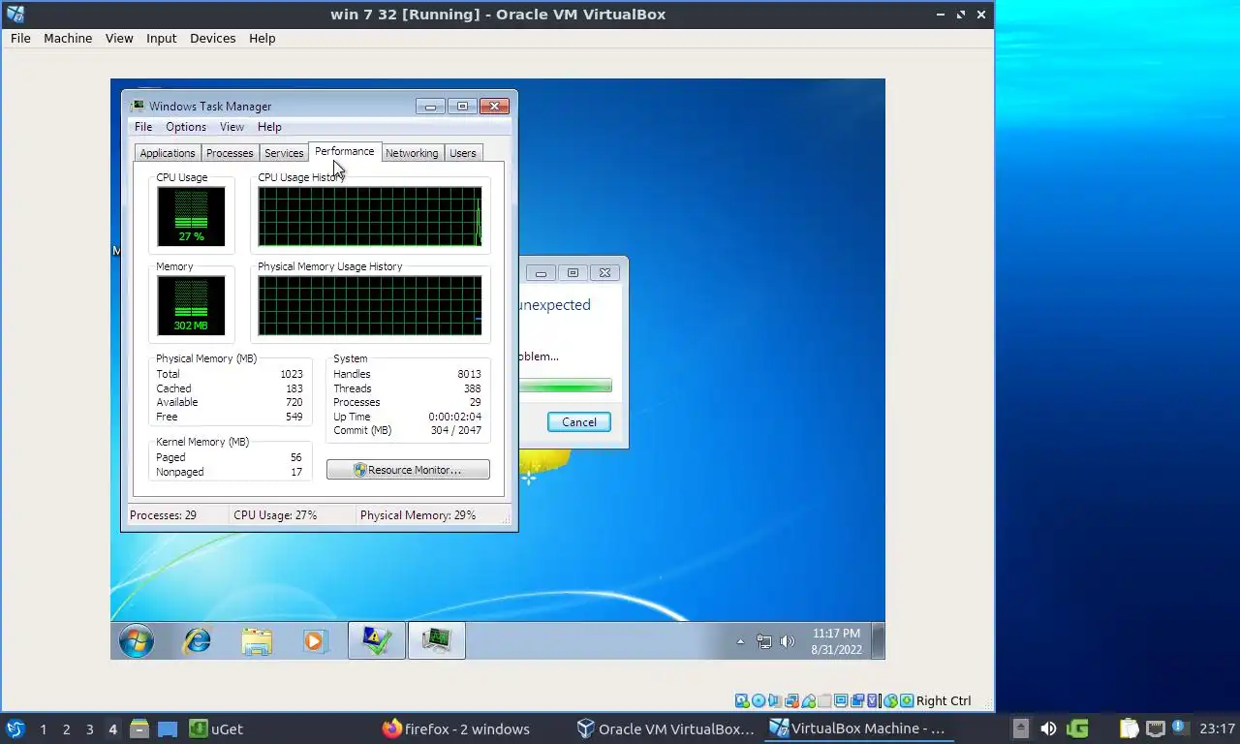Open the VirtualBox View menu
1240x744 pixels.
coord(119,38)
